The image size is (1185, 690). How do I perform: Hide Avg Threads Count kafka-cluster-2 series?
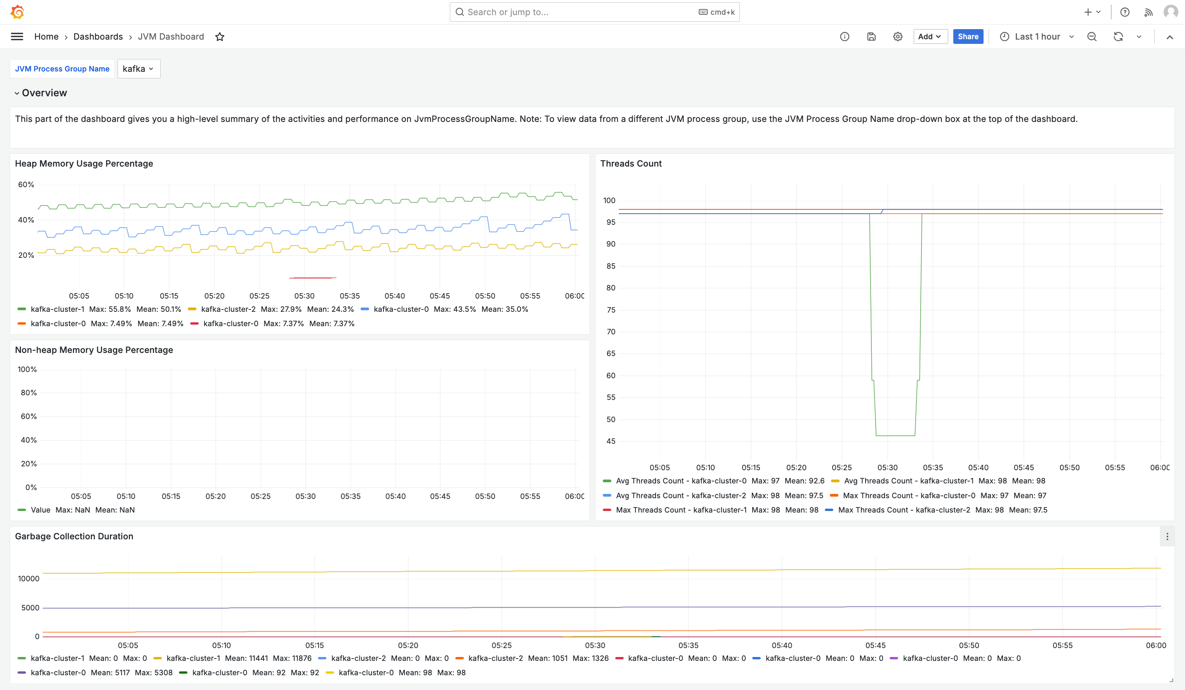(680, 495)
